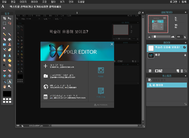Select the yellow Sponge tool
Screen dimensions: 189x138
tap(10, 60)
